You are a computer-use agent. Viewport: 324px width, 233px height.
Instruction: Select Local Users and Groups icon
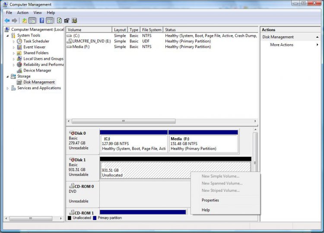[19, 59]
